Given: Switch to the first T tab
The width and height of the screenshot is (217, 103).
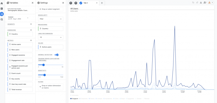Looking at the screenshot, I should (71, 3).
